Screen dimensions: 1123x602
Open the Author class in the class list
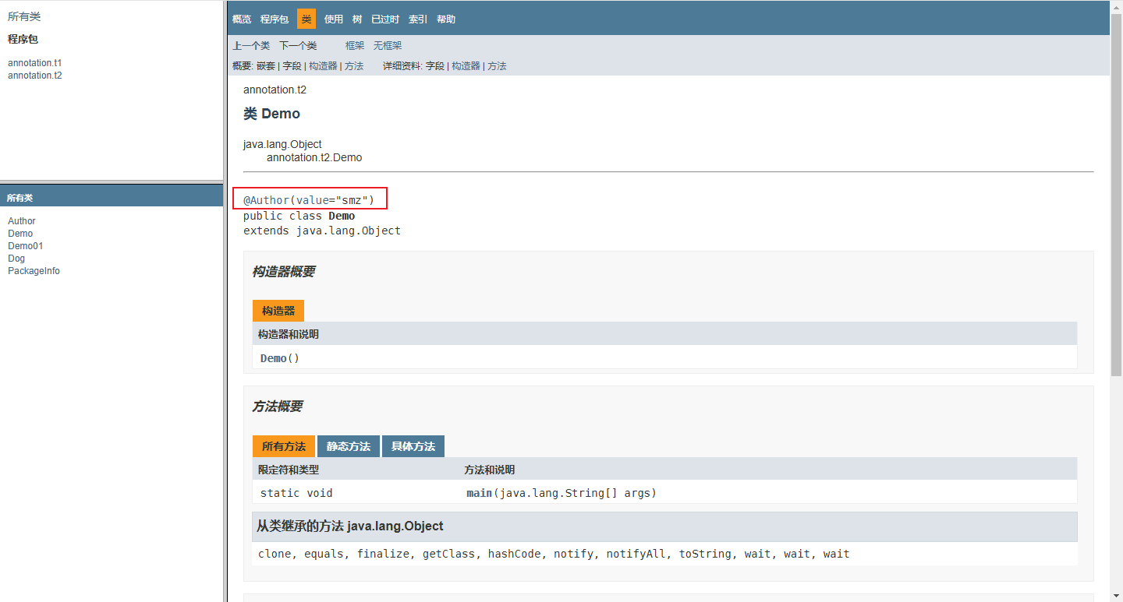22,221
